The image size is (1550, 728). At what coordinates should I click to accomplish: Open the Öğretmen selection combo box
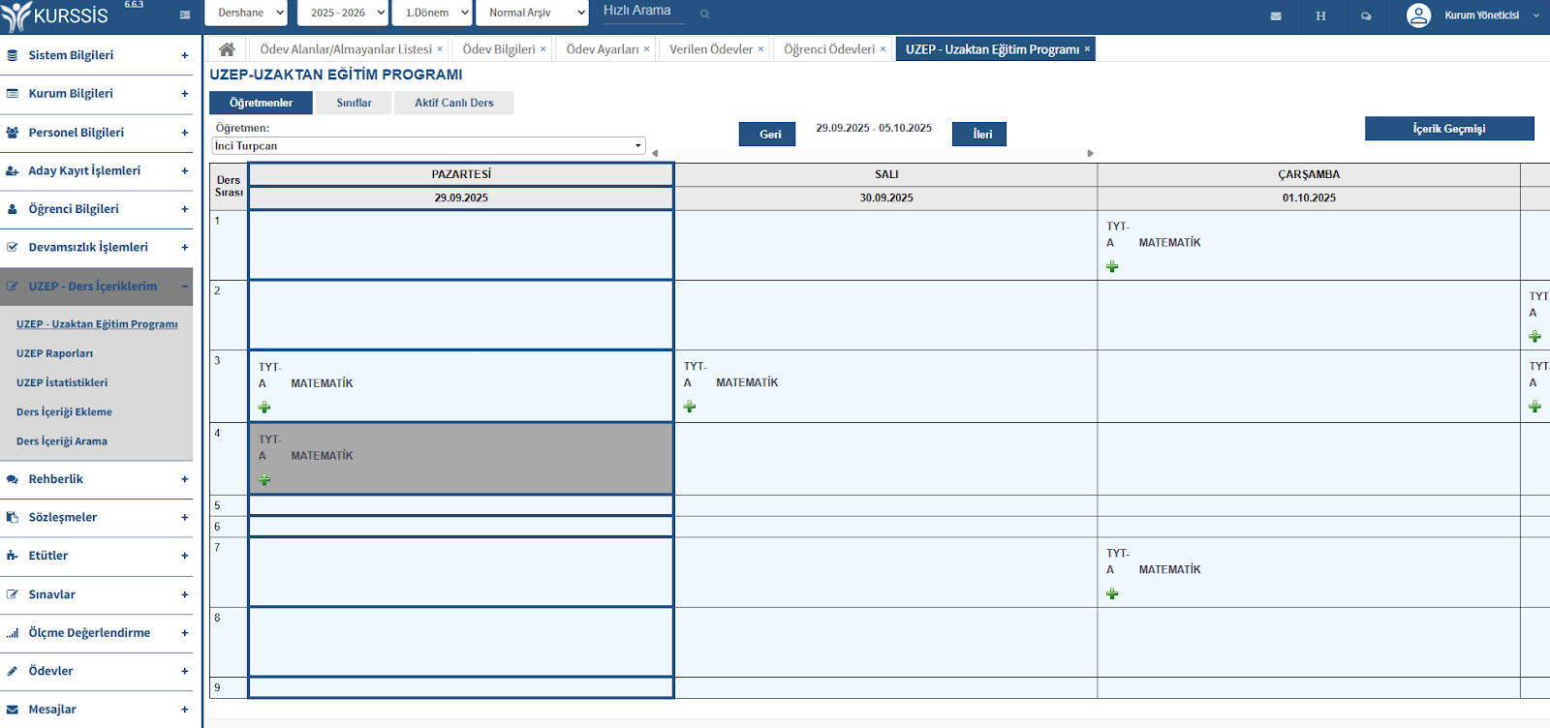click(x=428, y=146)
